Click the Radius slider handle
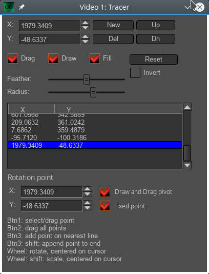Viewport: 209px width, 274px height. (x=93, y=92)
